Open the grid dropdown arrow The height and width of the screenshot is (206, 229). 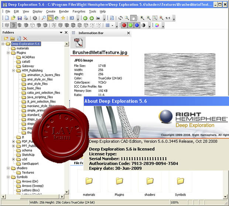pos(112,26)
